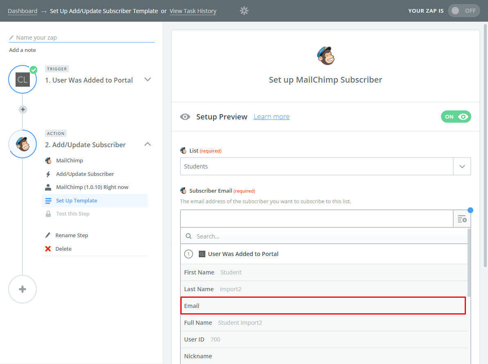Open the Learn more link
This screenshot has height=364, width=488.
tap(271, 117)
